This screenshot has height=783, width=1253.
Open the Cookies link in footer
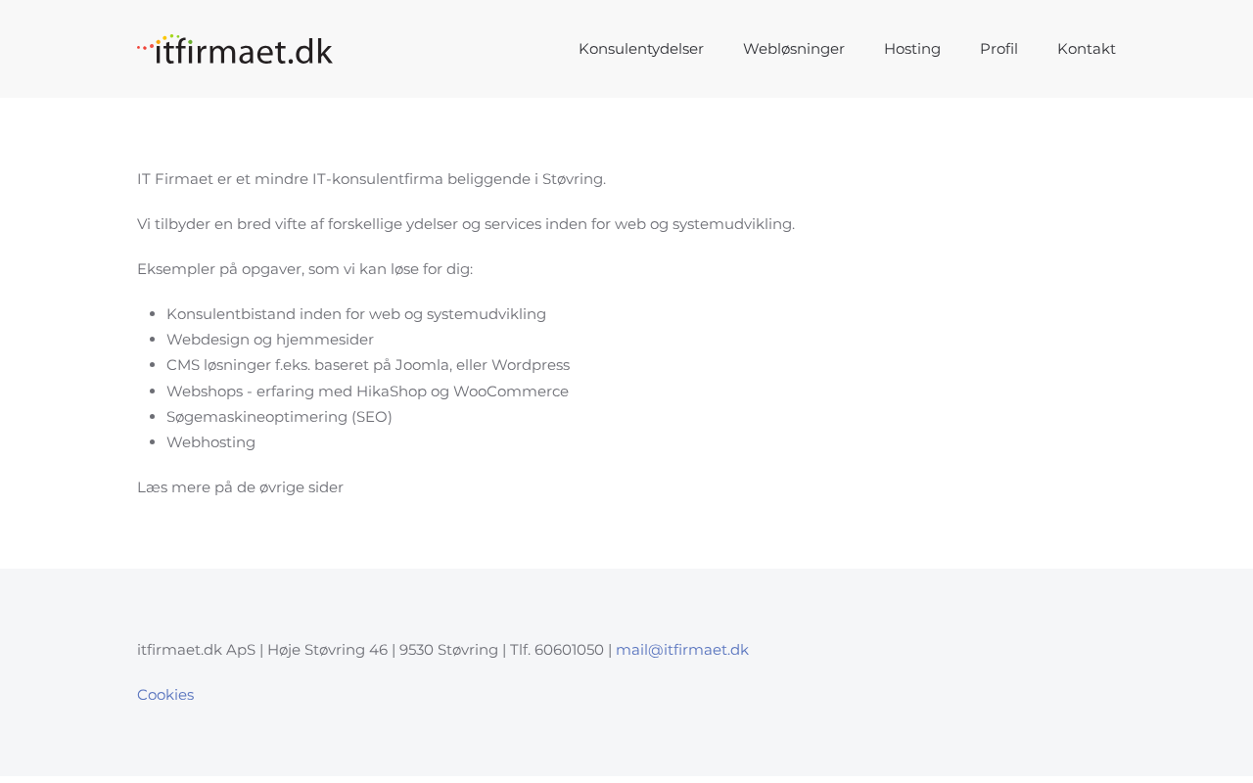pyautogui.click(x=165, y=695)
